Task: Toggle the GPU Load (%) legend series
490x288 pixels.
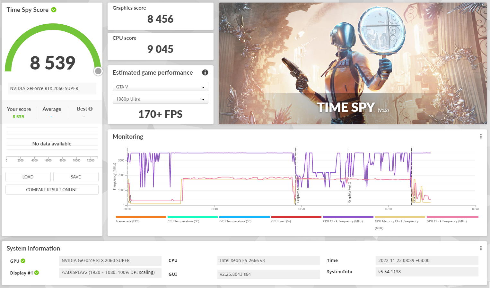Action: pyautogui.click(x=296, y=219)
